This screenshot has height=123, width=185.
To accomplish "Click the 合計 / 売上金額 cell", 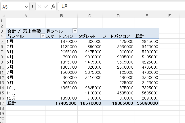I will (x=26, y=31).
